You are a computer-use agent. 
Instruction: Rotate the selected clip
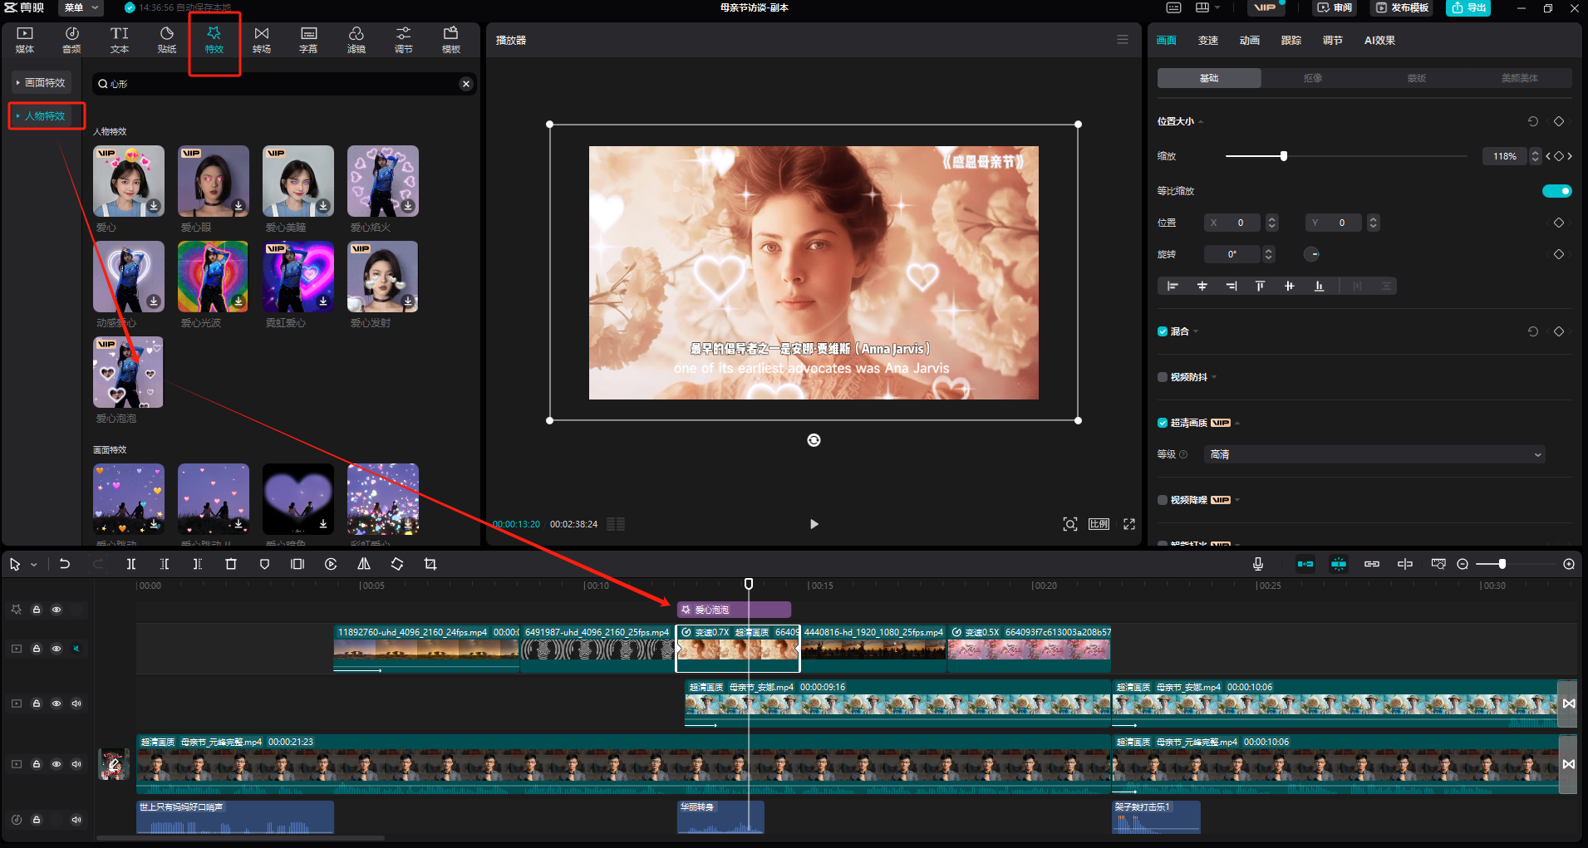[397, 564]
